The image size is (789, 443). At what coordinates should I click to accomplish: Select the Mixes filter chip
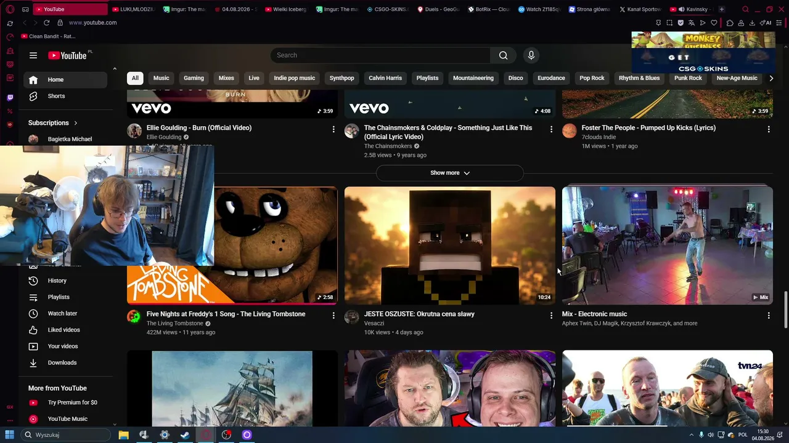click(226, 78)
